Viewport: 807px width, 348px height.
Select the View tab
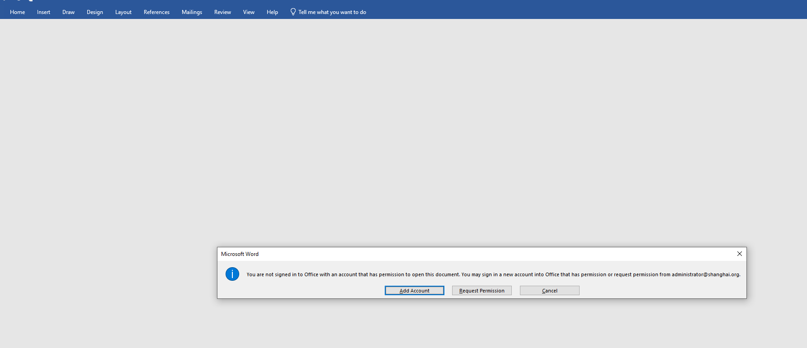point(249,12)
